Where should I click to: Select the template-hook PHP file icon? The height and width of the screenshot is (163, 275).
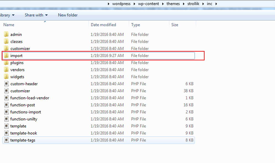7,133
